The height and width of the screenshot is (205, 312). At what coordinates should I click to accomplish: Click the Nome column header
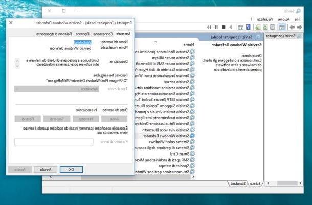[x=188, y=45]
